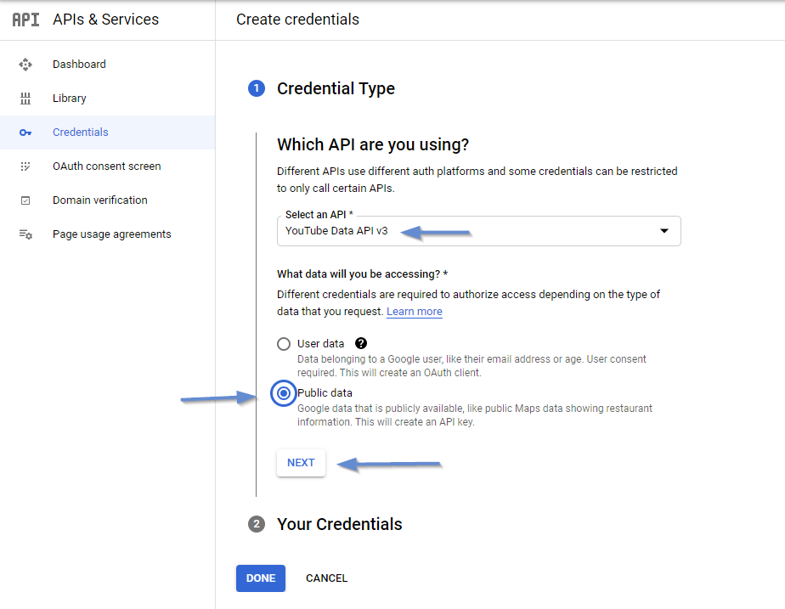Open the Select an API dropdown arrow
This screenshot has height=609, width=785.
tap(664, 231)
